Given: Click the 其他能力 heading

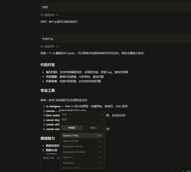Looking at the screenshot, I should pos(47,138).
